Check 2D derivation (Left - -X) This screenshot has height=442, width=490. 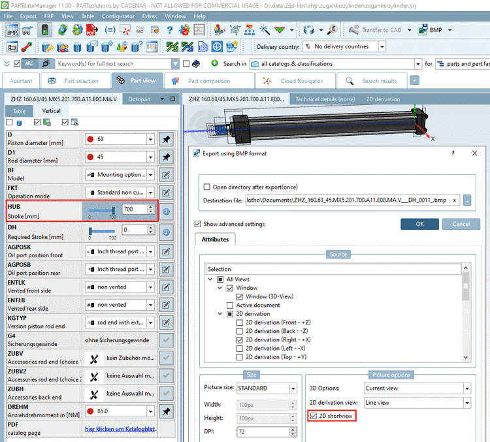tap(240, 349)
